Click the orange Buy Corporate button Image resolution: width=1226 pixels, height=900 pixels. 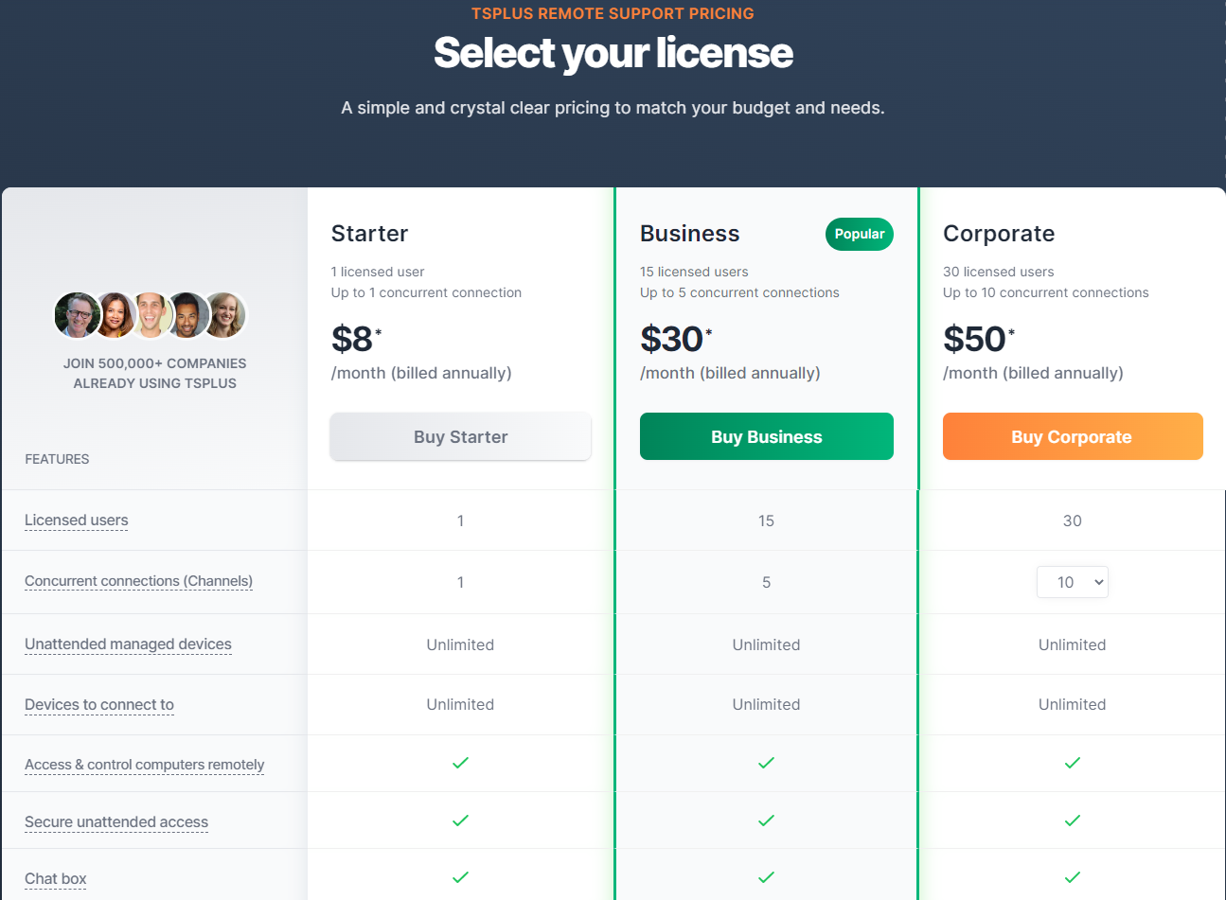[x=1072, y=436]
